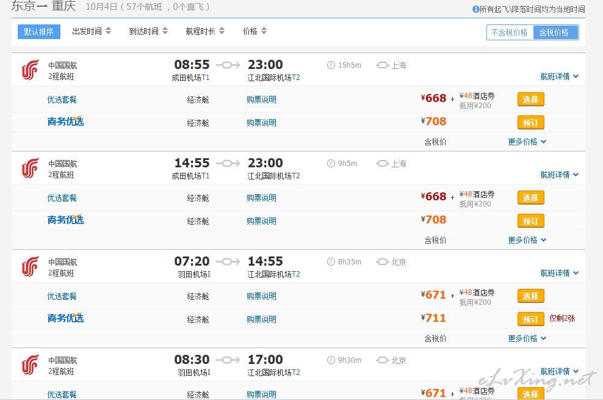Click 选择 for ¥668 on the 14:55 flight
The width and height of the screenshot is (603, 400).
click(531, 198)
